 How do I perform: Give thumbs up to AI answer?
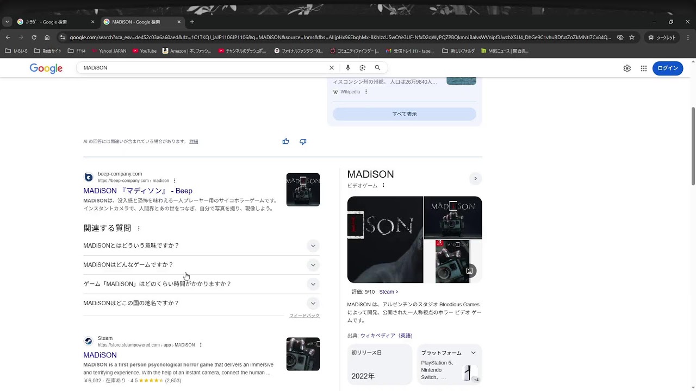285,142
